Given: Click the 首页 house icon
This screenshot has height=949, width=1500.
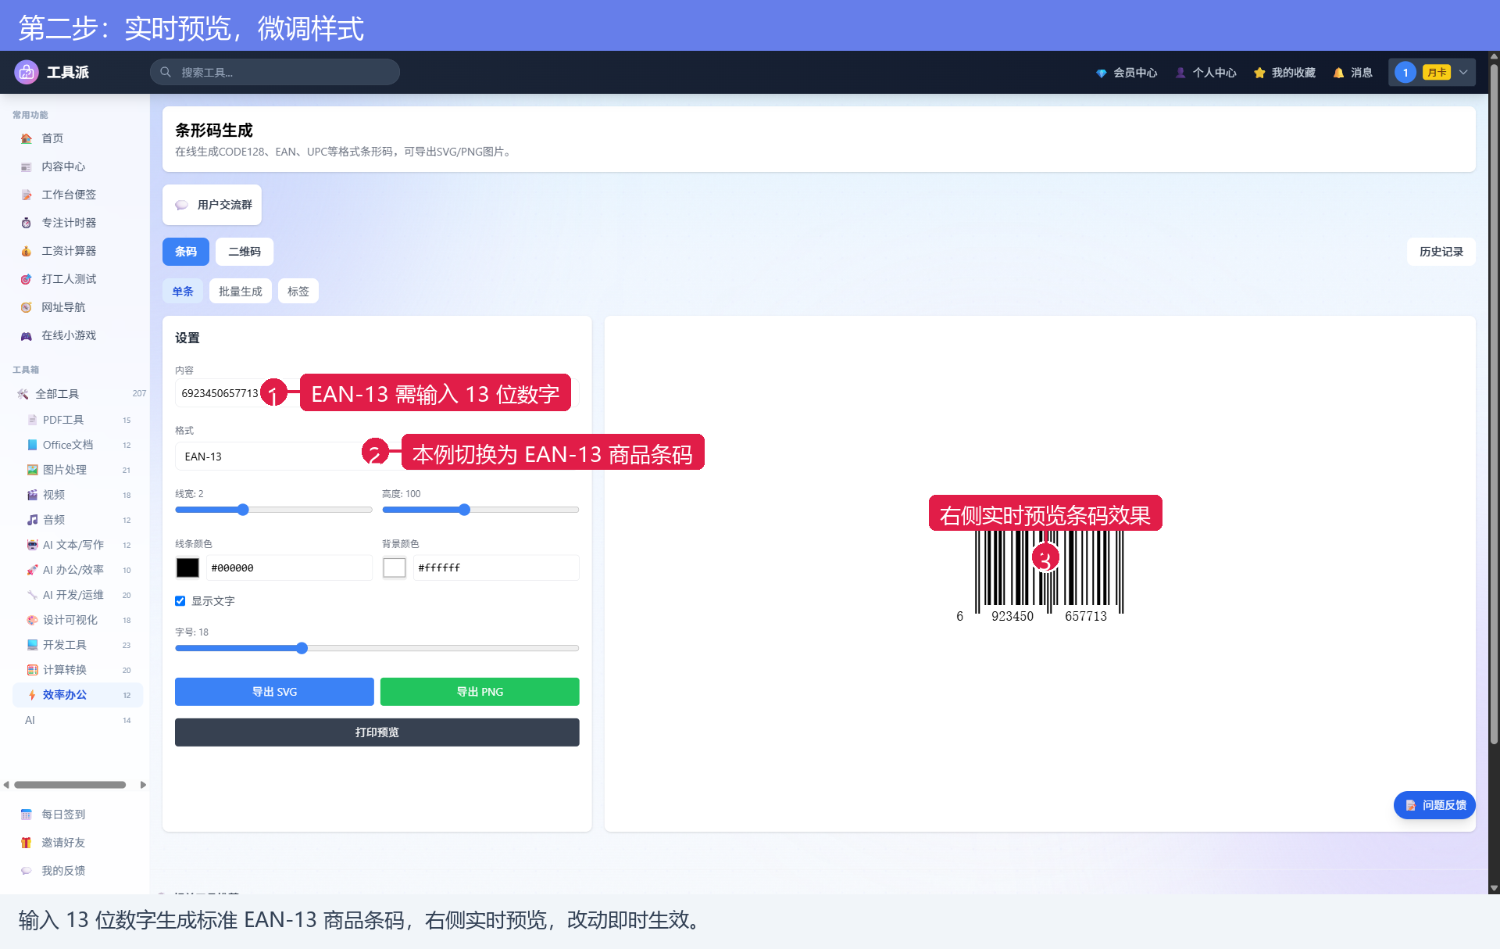Looking at the screenshot, I should click(27, 138).
